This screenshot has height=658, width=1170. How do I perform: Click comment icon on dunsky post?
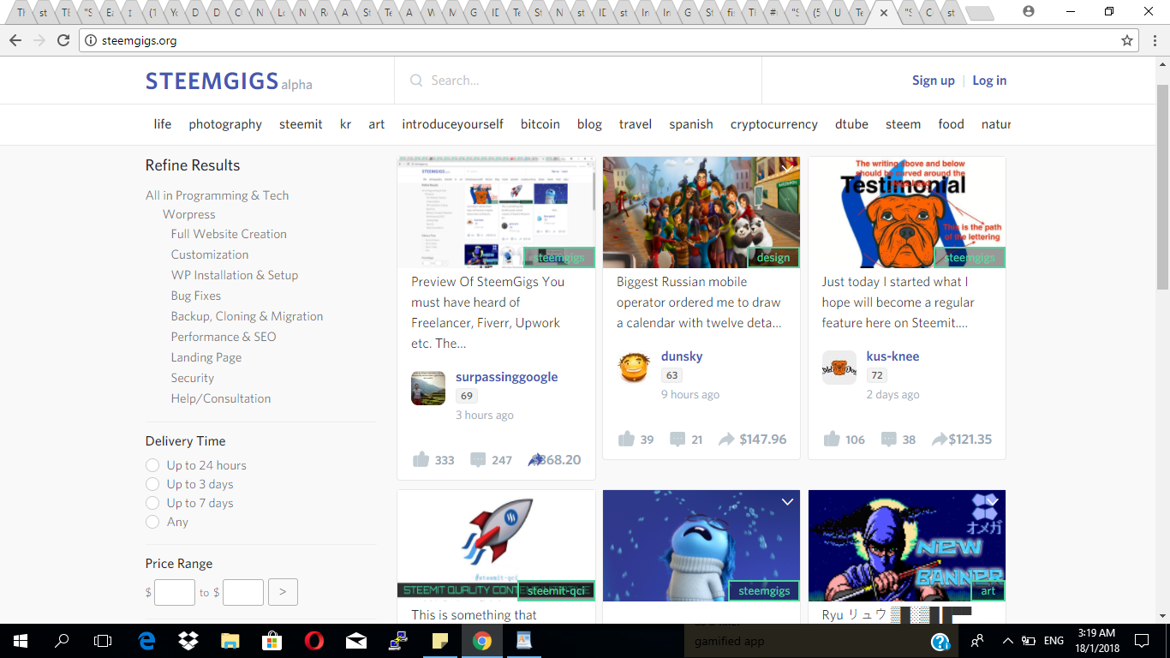click(x=678, y=440)
